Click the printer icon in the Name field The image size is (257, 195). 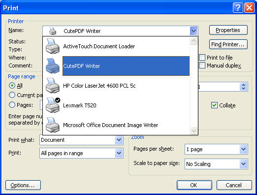[53, 31]
